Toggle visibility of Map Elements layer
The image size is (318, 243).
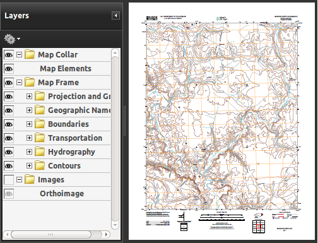coord(9,69)
